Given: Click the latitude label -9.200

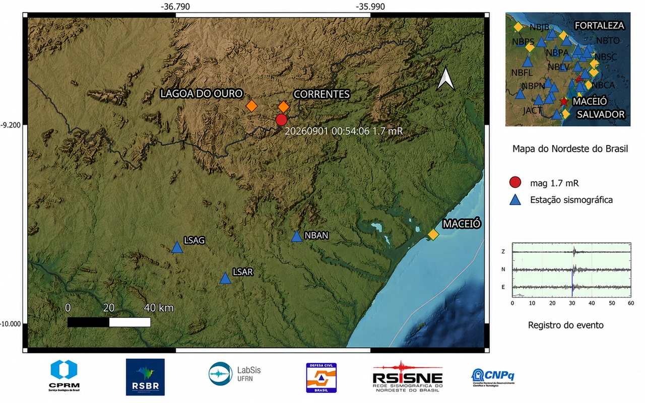Looking at the screenshot, I should click(11, 124).
